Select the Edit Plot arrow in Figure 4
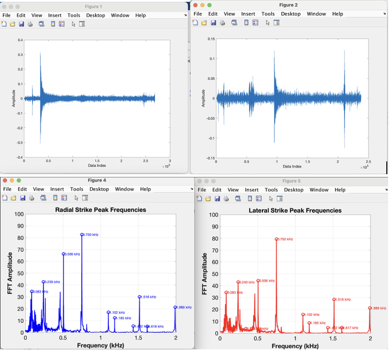 [x=76, y=198]
